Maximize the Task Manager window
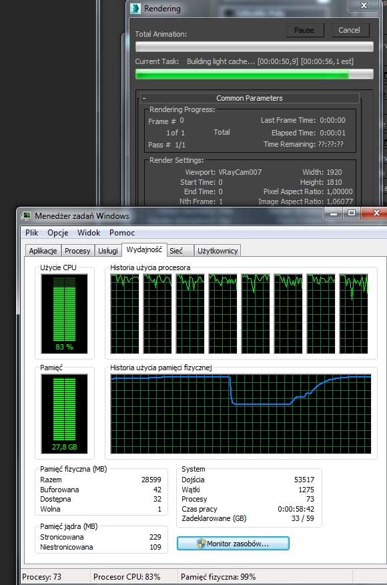The image size is (387, 585). click(352, 213)
